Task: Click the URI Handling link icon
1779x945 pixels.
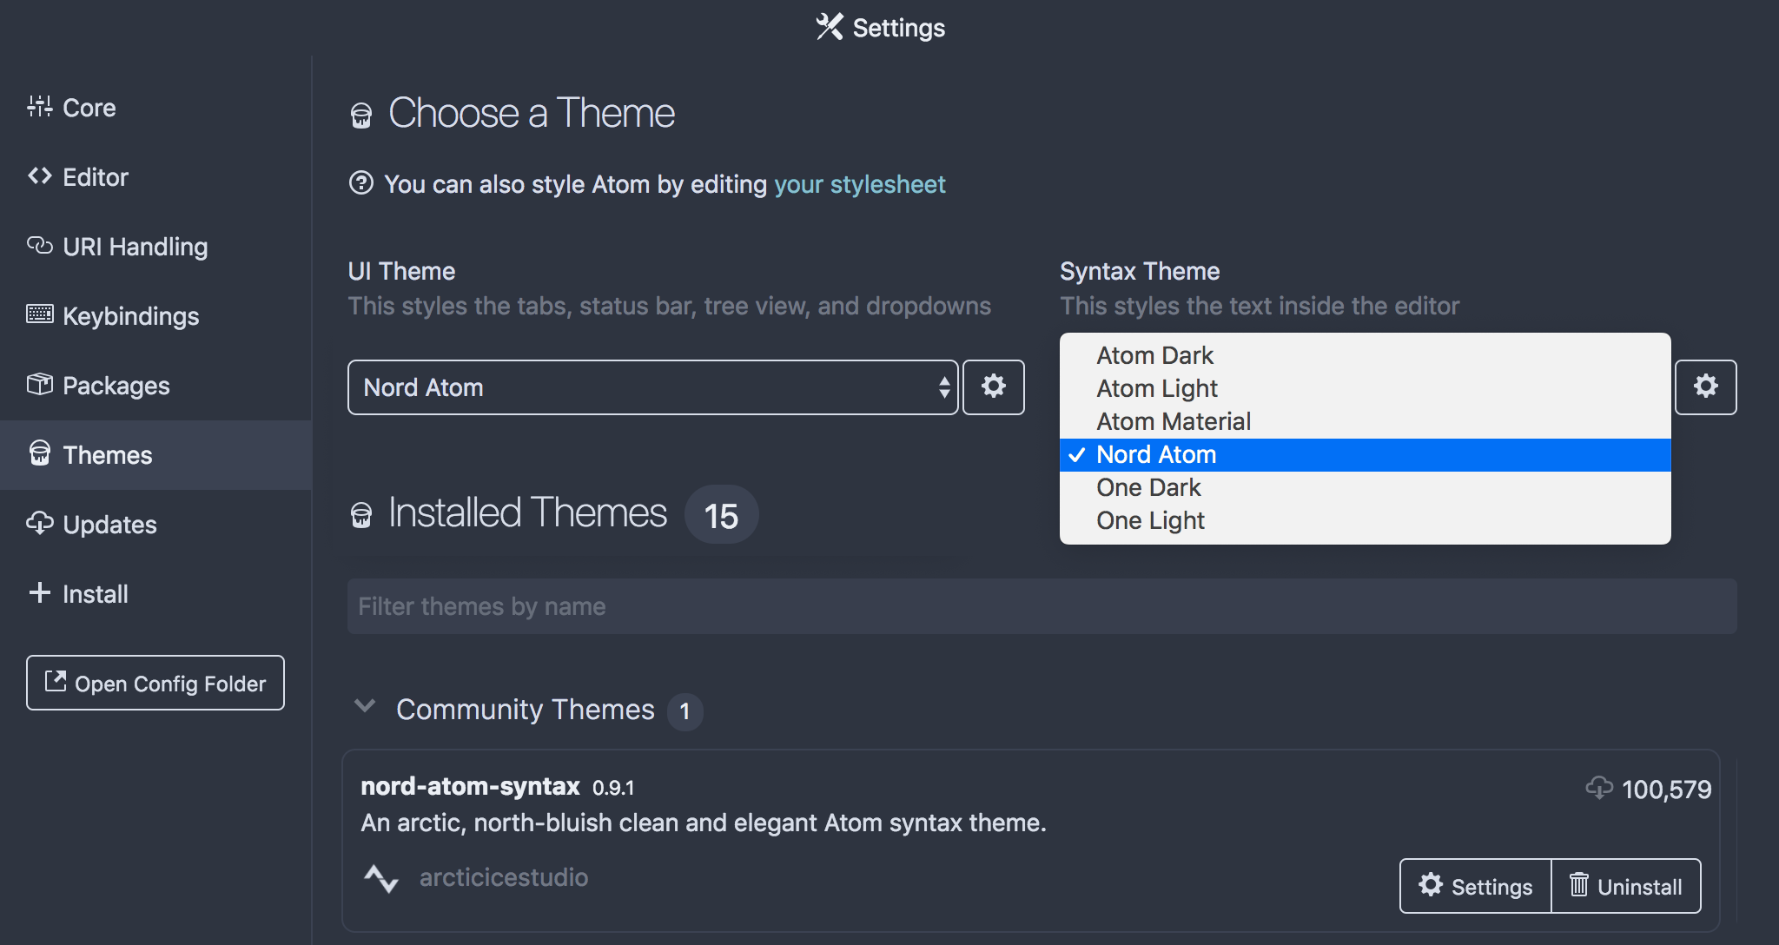Action: [39, 245]
